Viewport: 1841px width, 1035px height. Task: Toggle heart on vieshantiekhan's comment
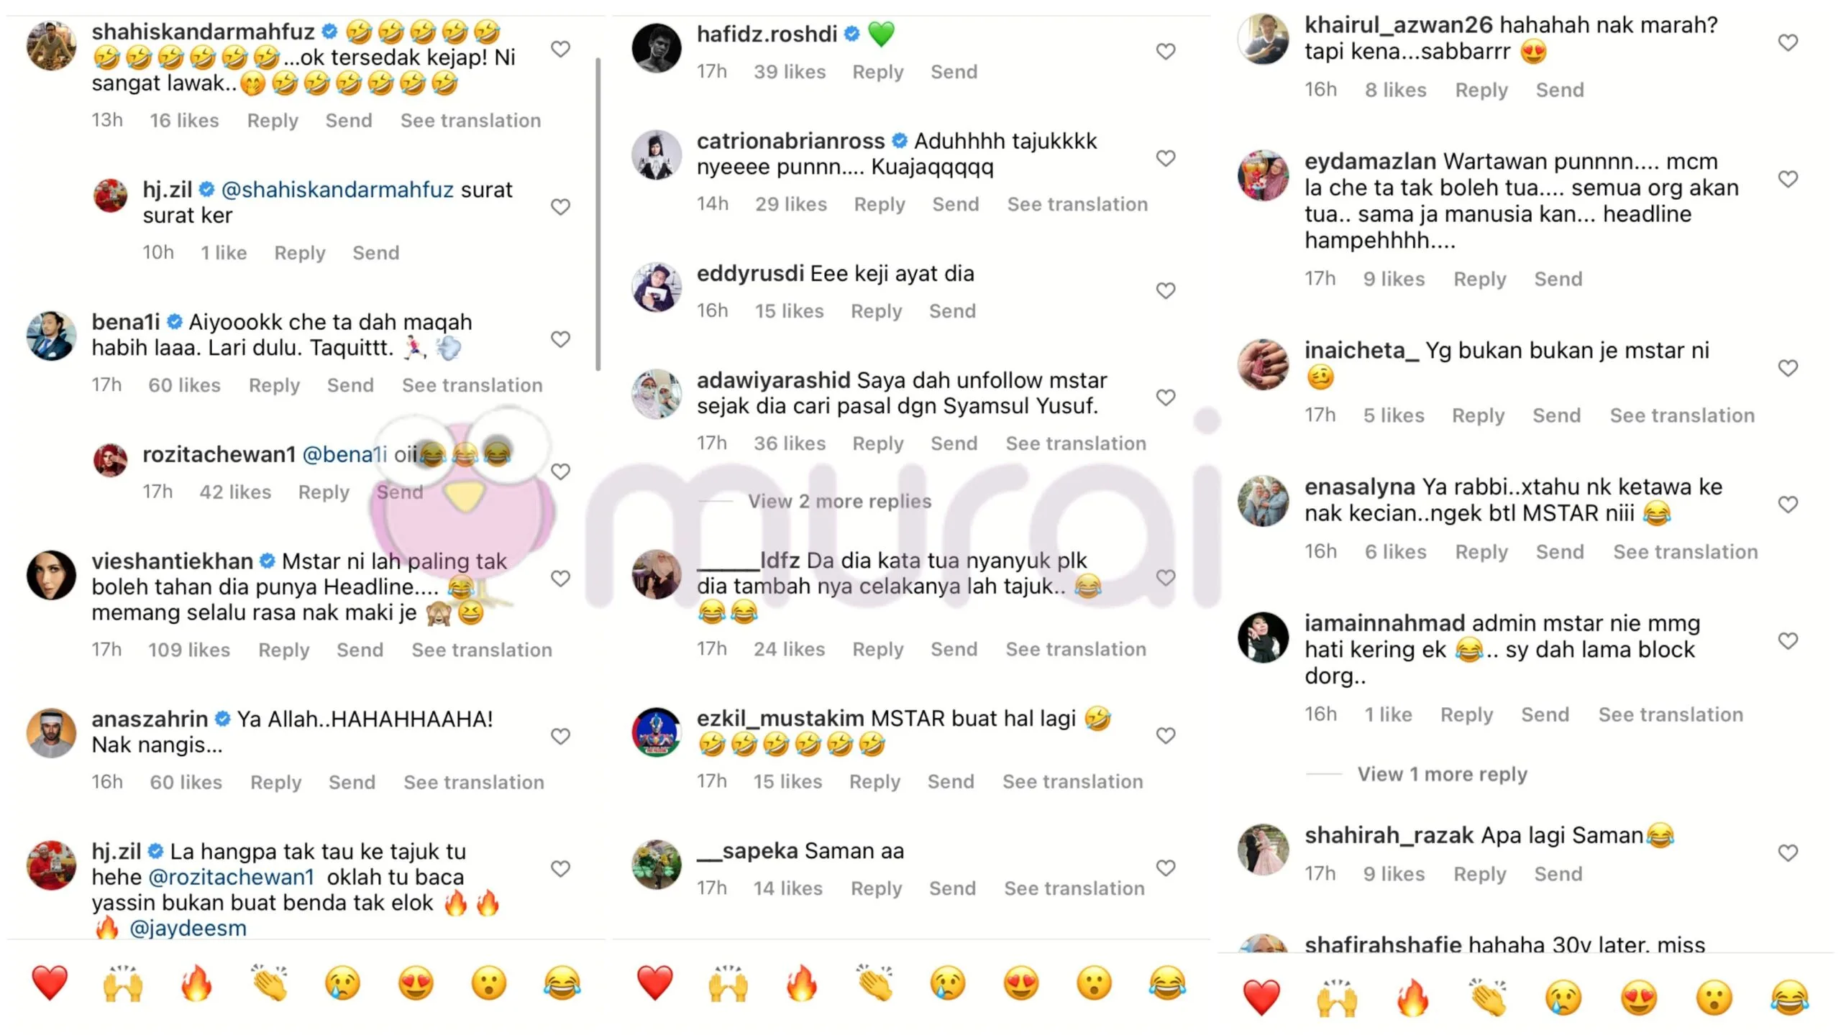[x=560, y=579]
